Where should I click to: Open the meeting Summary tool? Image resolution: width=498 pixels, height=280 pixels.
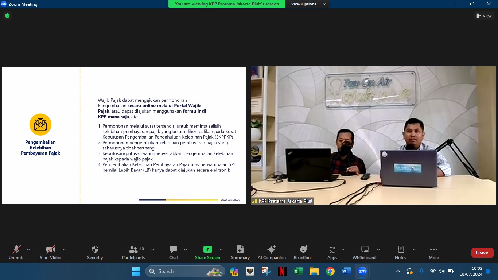(x=240, y=253)
